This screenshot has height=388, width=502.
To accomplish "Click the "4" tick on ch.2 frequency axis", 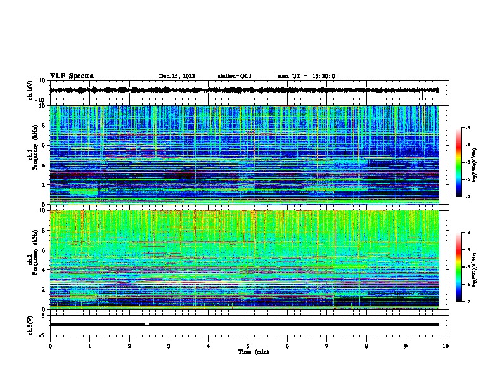I will coord(44,270).
